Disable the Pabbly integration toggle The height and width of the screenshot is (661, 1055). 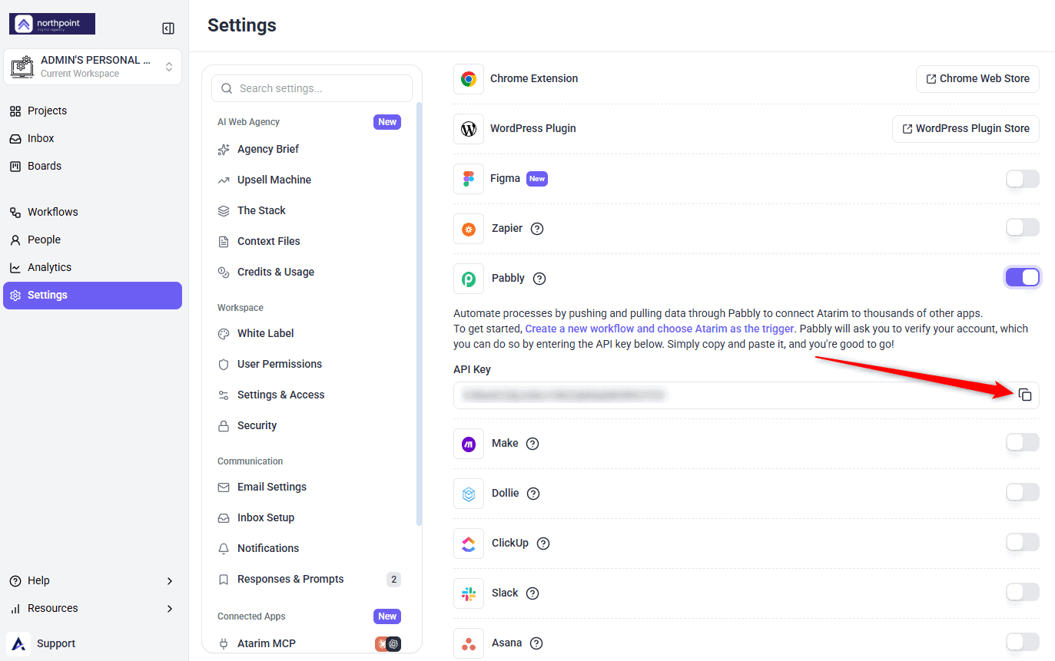[1023, 277]
